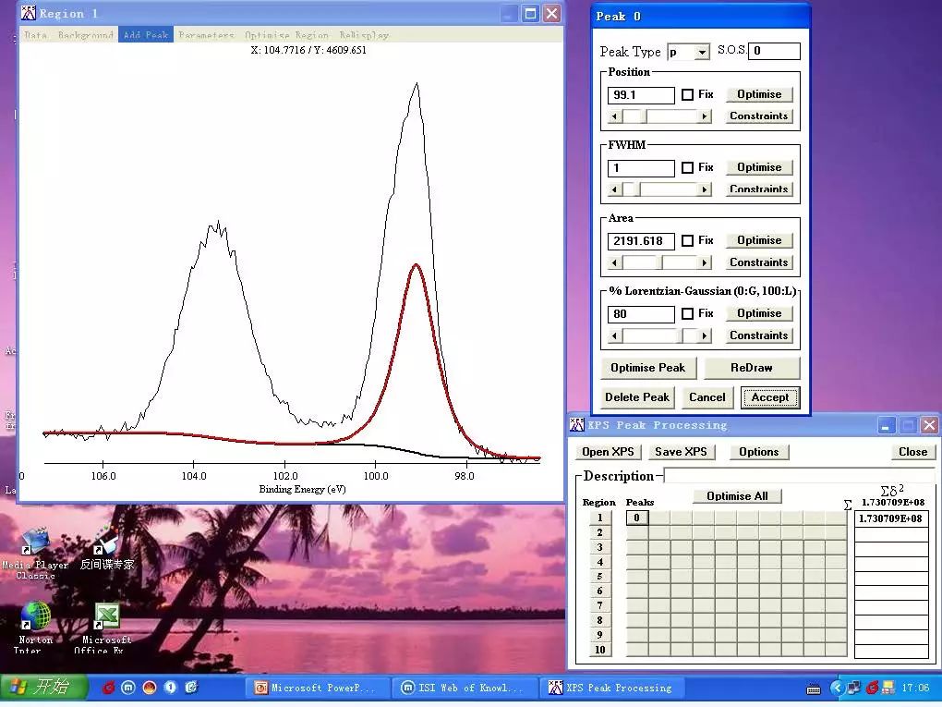Viewport: 942px width, 707px height.
Task: Click the Windows Start button 开始
Action: tap(43, 687)
